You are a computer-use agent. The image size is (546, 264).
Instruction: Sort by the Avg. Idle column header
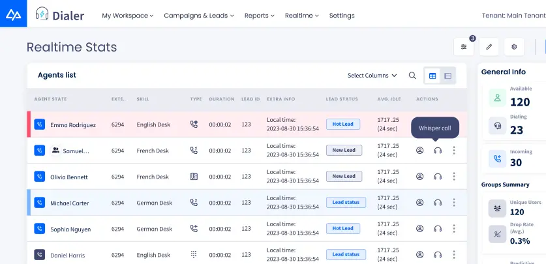[389, 99]
